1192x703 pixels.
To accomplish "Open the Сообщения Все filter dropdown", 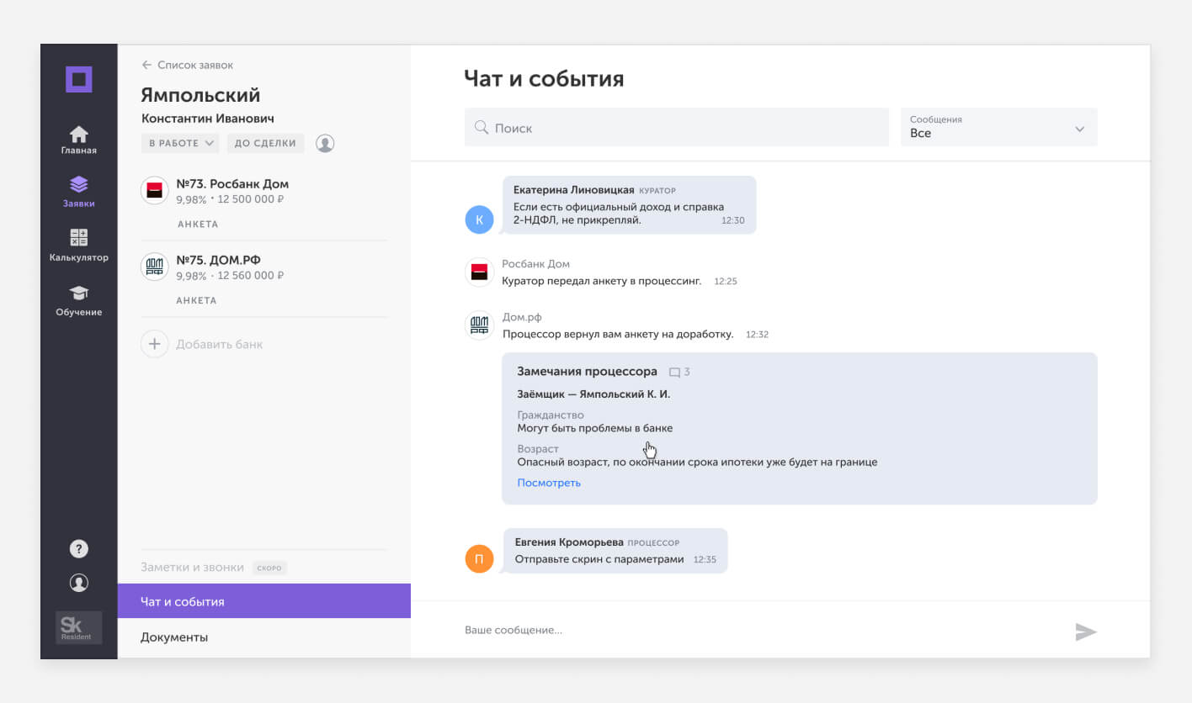I will pos(999,127).
